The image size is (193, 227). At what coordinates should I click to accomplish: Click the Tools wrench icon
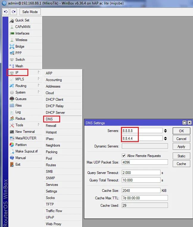pos(12,125)
